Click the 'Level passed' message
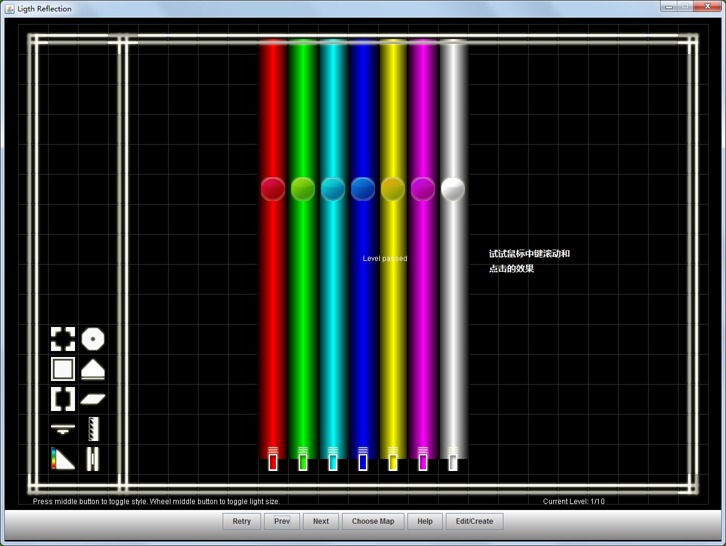The image size is (726, 546). (x=385, y=259)
